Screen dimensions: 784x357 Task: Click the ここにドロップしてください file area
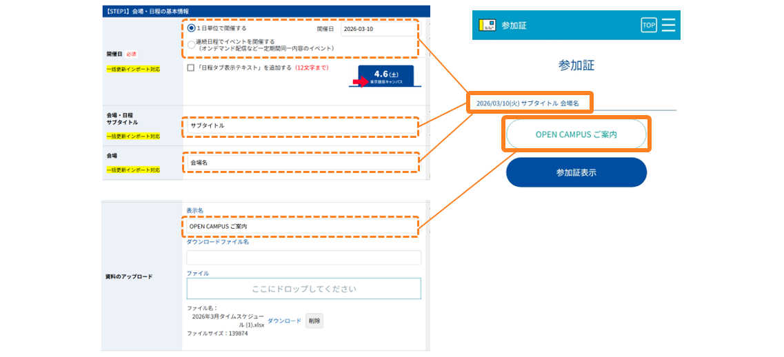pyautogui.click(x=303, y=289)
